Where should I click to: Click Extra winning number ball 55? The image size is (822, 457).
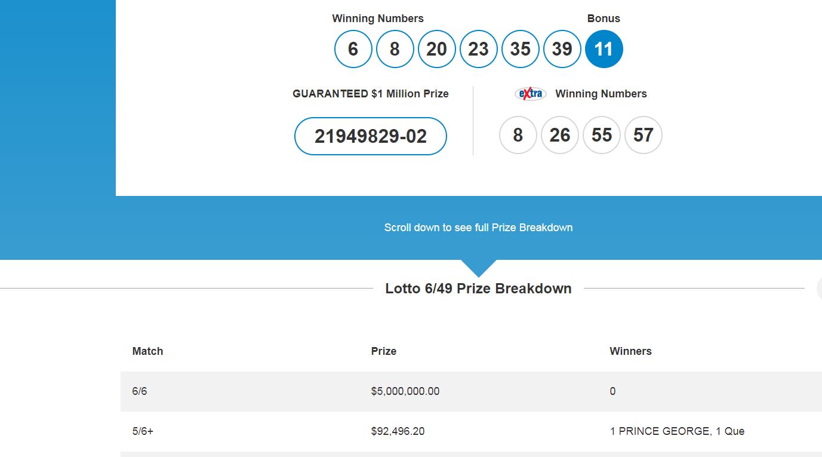point(601,135)
